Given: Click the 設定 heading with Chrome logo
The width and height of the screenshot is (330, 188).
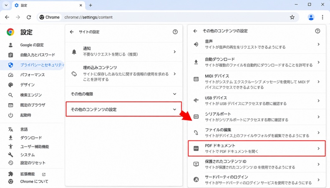Looking at the screenshot, I should coord(20,32).
